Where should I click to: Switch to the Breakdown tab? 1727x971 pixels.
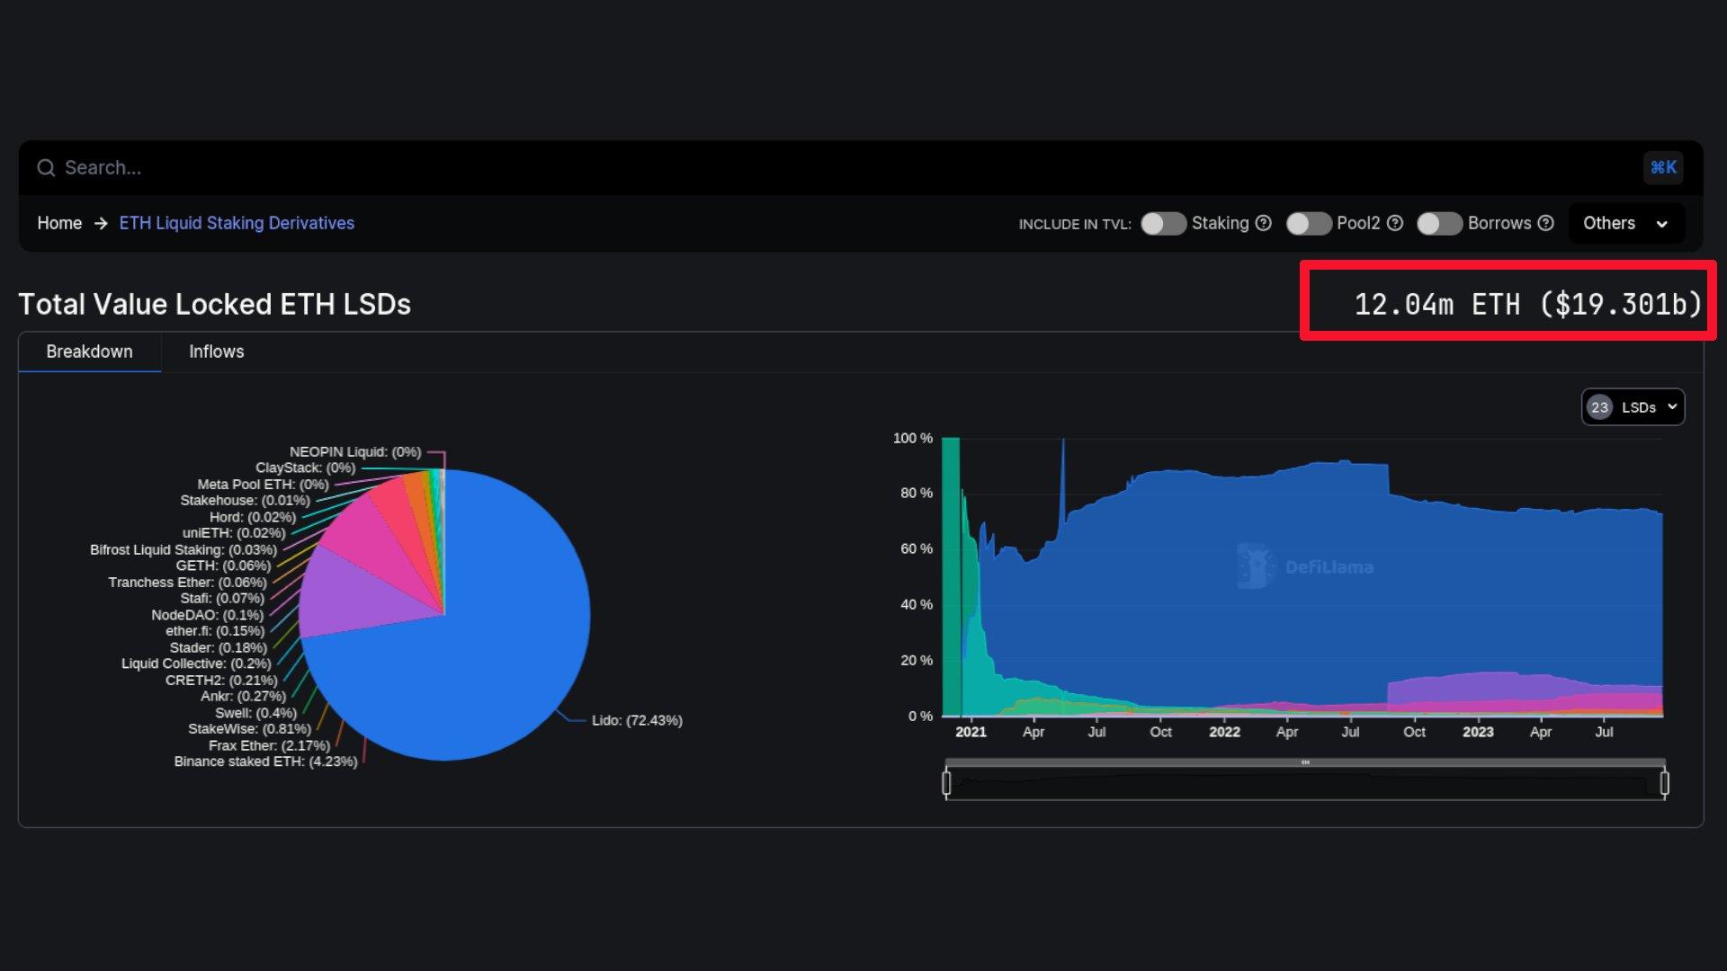(89, 351)
